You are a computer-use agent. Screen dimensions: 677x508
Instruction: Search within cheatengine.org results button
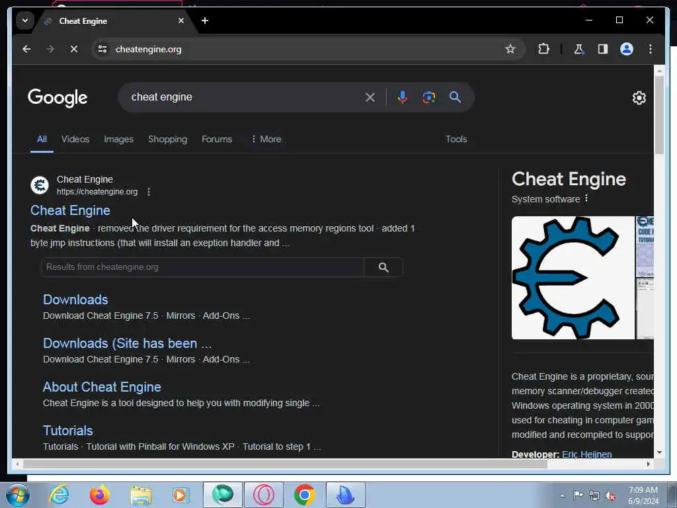(383, 267)
